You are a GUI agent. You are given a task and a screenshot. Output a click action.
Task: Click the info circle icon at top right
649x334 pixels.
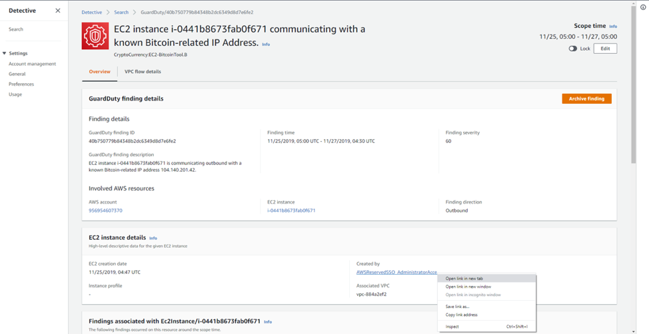(x=643, y=7)
